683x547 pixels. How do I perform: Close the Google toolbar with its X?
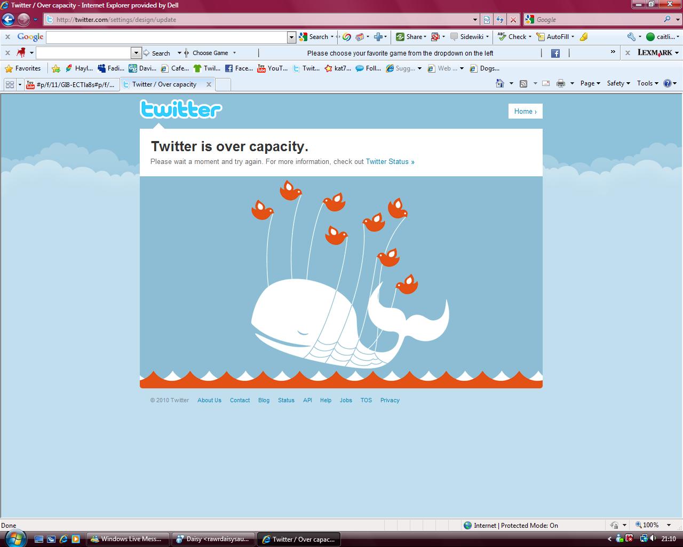tap(7, 37)
